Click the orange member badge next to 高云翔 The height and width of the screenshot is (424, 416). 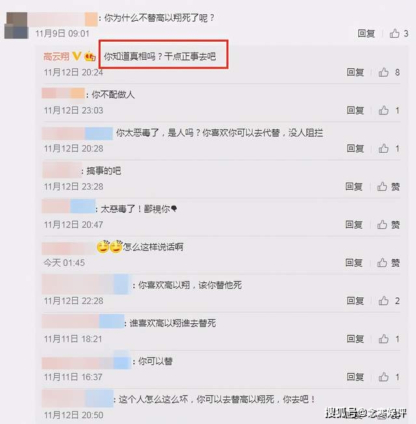[90, 57]
